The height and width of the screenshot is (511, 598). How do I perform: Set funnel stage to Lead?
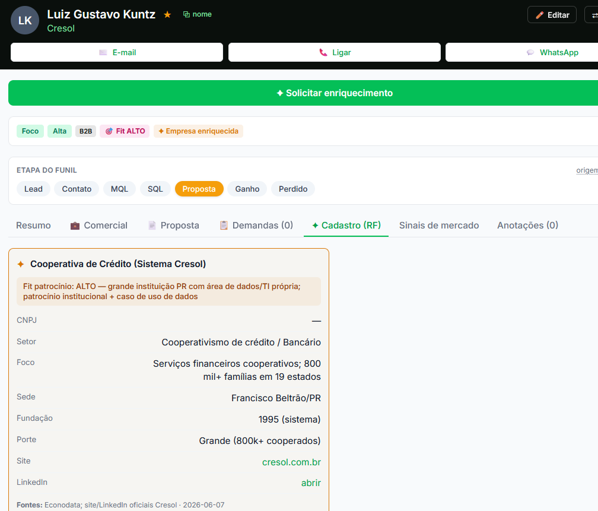[x=34, y=189]
